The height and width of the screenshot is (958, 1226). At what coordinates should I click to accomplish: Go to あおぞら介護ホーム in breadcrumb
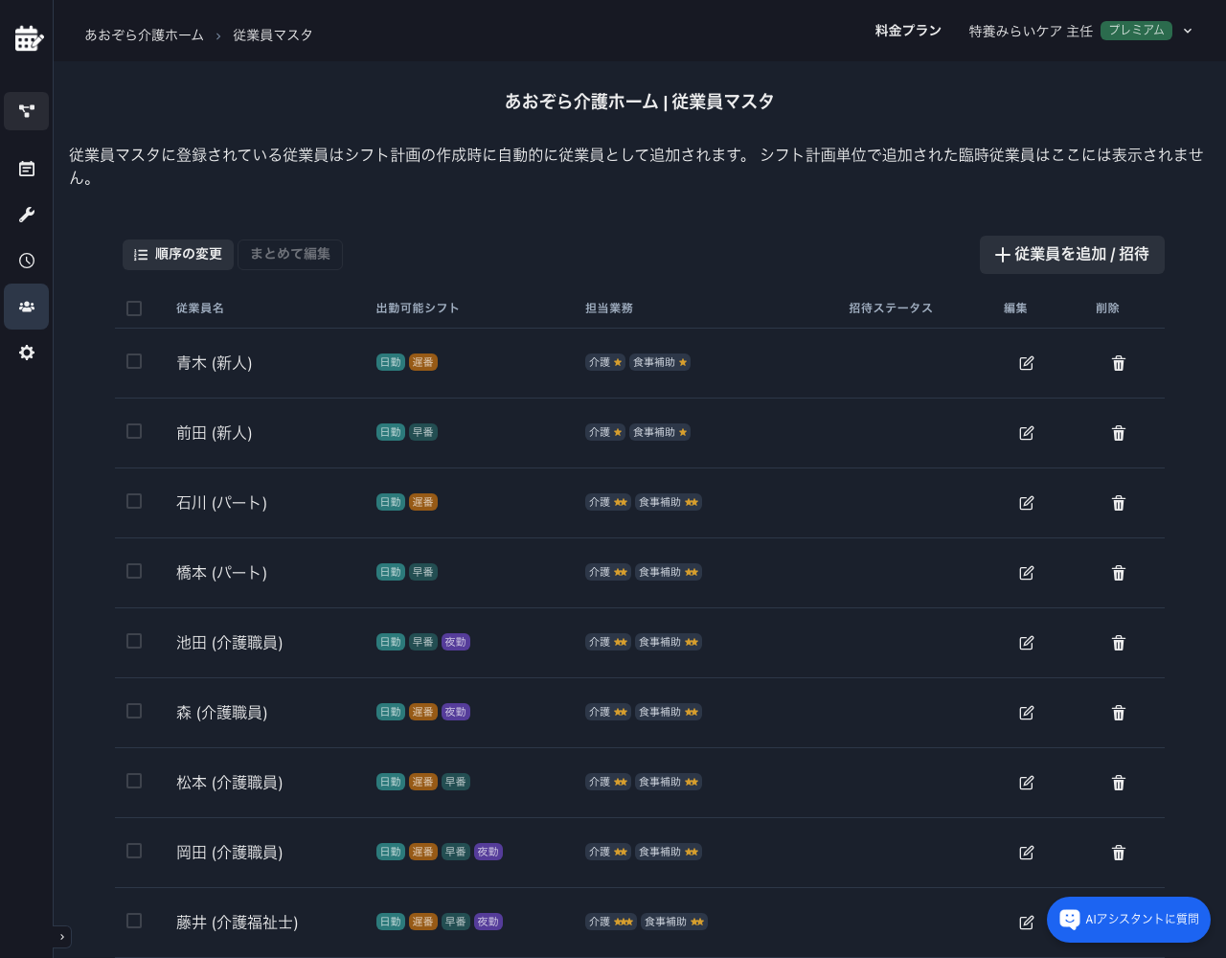144,34
